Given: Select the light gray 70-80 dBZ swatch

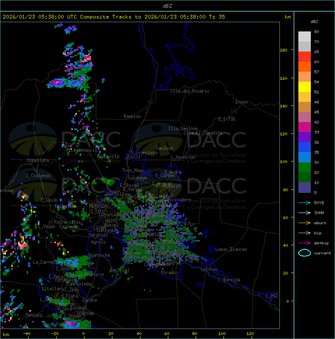Looking at the screenshot, I should 304,37.
